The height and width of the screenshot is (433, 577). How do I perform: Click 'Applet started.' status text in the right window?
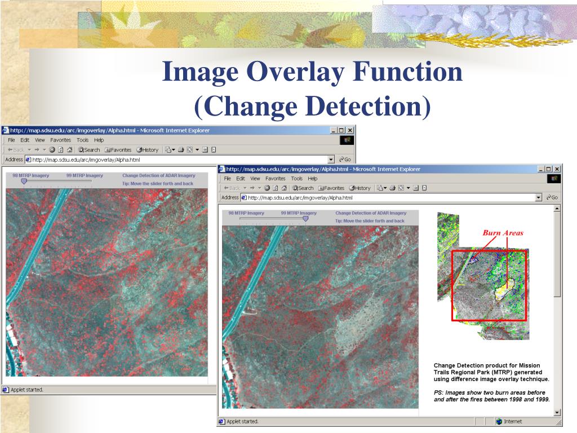click(242, 421)
